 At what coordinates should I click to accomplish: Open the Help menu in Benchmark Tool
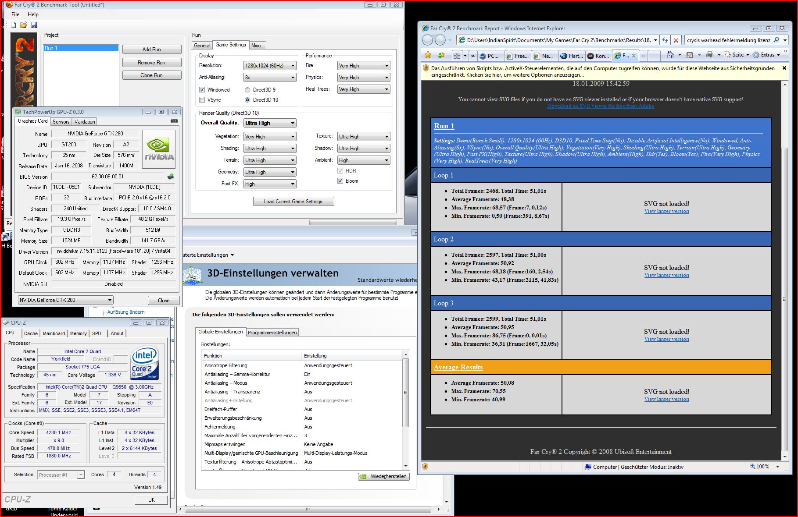(33, 14)
